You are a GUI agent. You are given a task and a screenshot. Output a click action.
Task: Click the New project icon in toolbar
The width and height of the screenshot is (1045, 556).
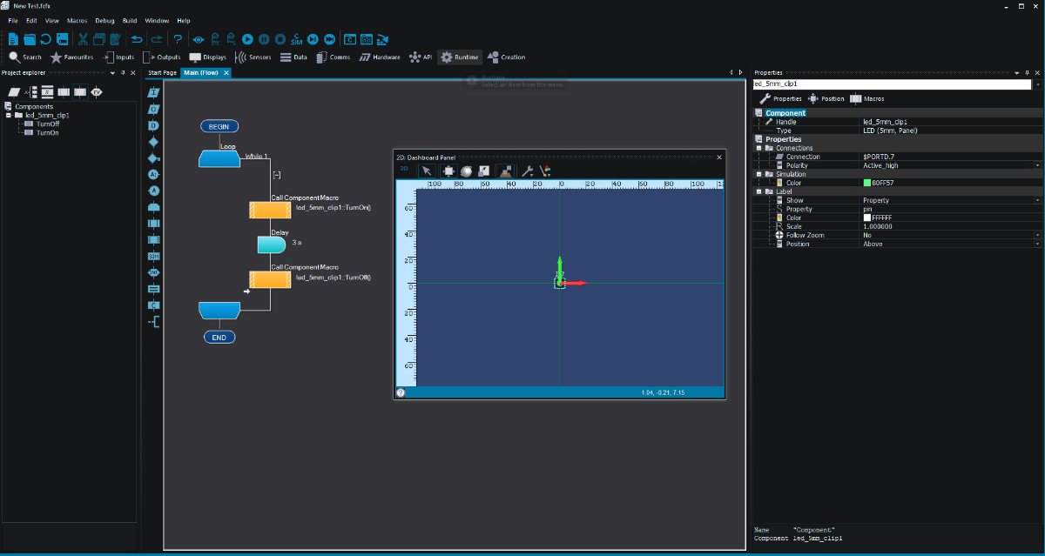pos(12,39)
